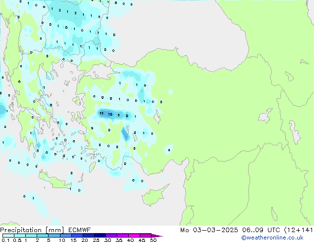This screenshot has width=314, height=242.
Task: Click the 0.5–1 mm legend color swatch
Action: (x=20, y=236)
